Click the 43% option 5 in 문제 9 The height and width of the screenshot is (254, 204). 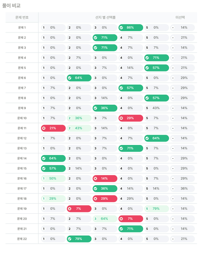[x=157, y=108]
